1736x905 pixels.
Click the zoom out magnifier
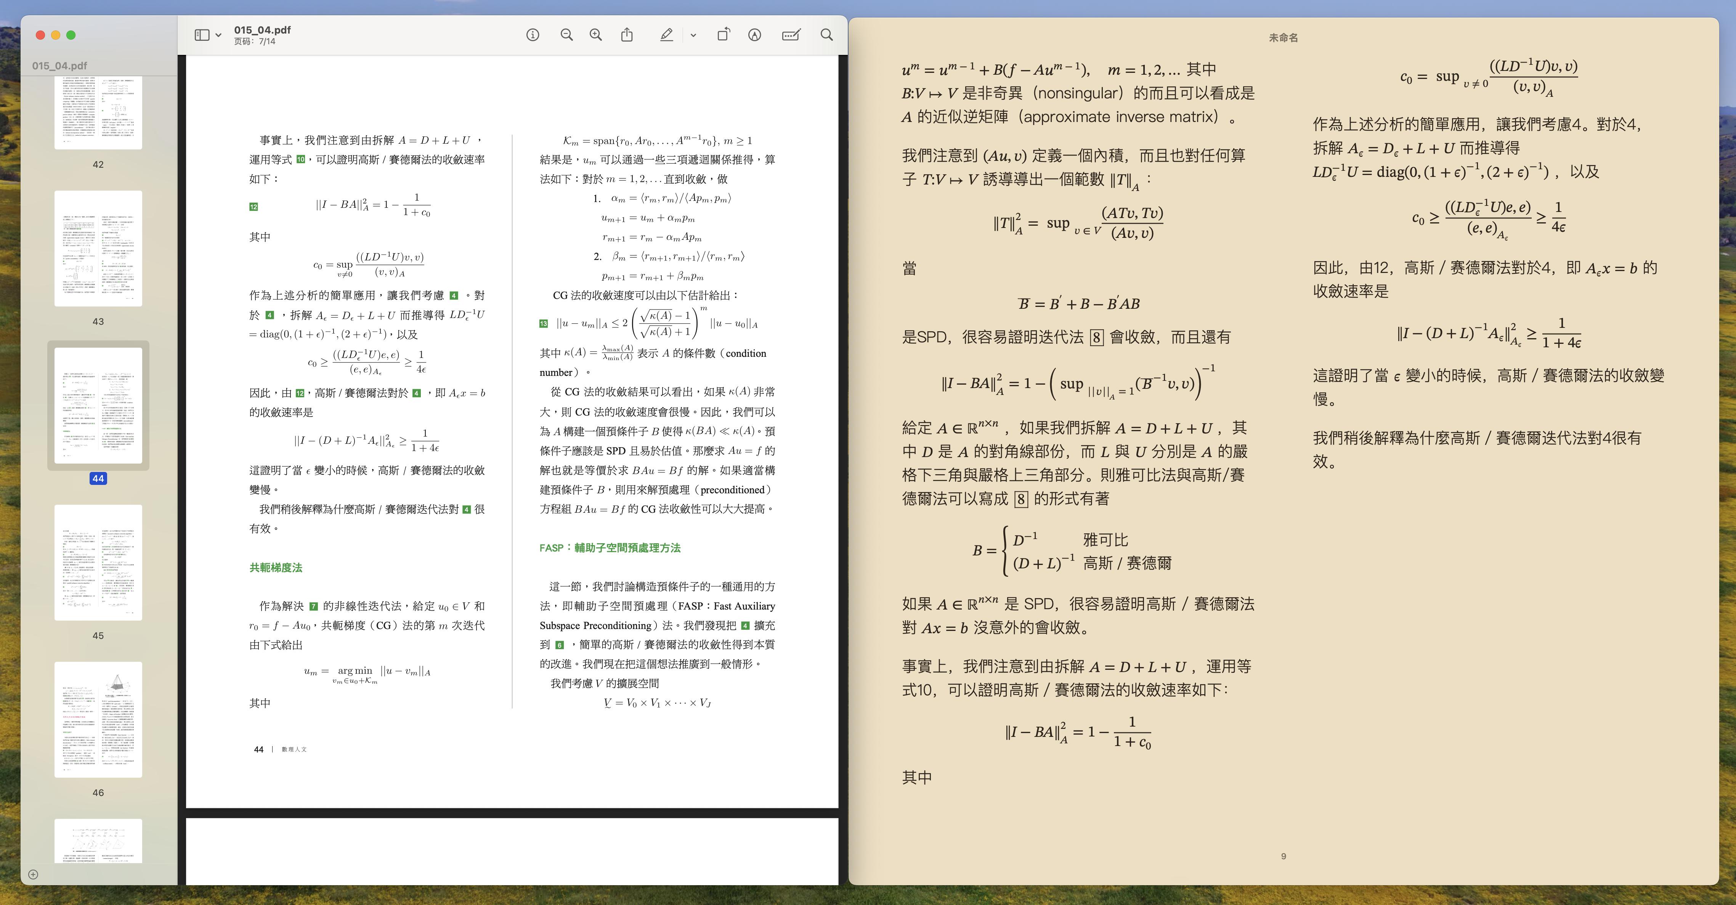pyautogui.click(x=567, y=35)
